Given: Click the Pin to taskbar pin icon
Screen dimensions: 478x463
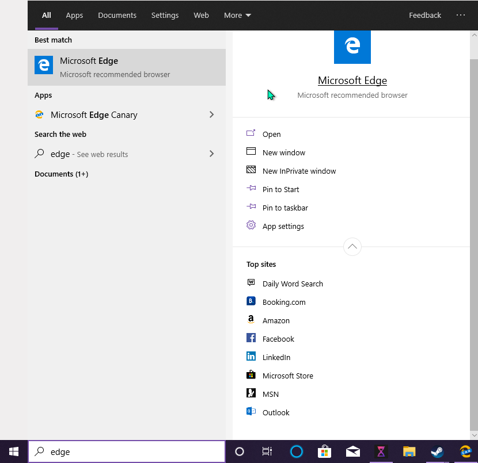Looking at the screenshot, I should [251, 206].
